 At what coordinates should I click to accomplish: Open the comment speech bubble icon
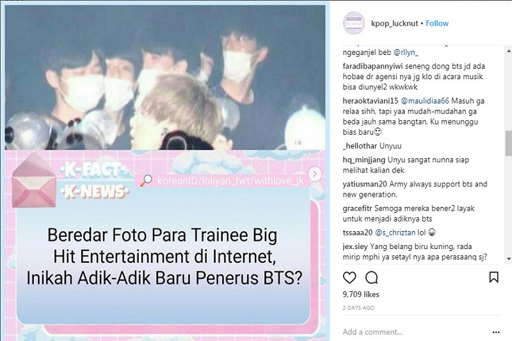[372, 278]
